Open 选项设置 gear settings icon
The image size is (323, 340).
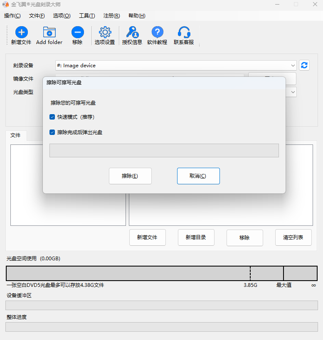pyautogui.click(x=105, y=32)
